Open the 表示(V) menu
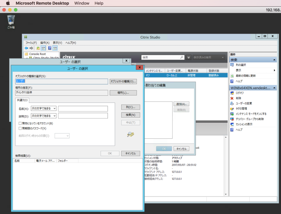Screen dimensions: 281x214 pyautogui.click(x=57, y=43)
